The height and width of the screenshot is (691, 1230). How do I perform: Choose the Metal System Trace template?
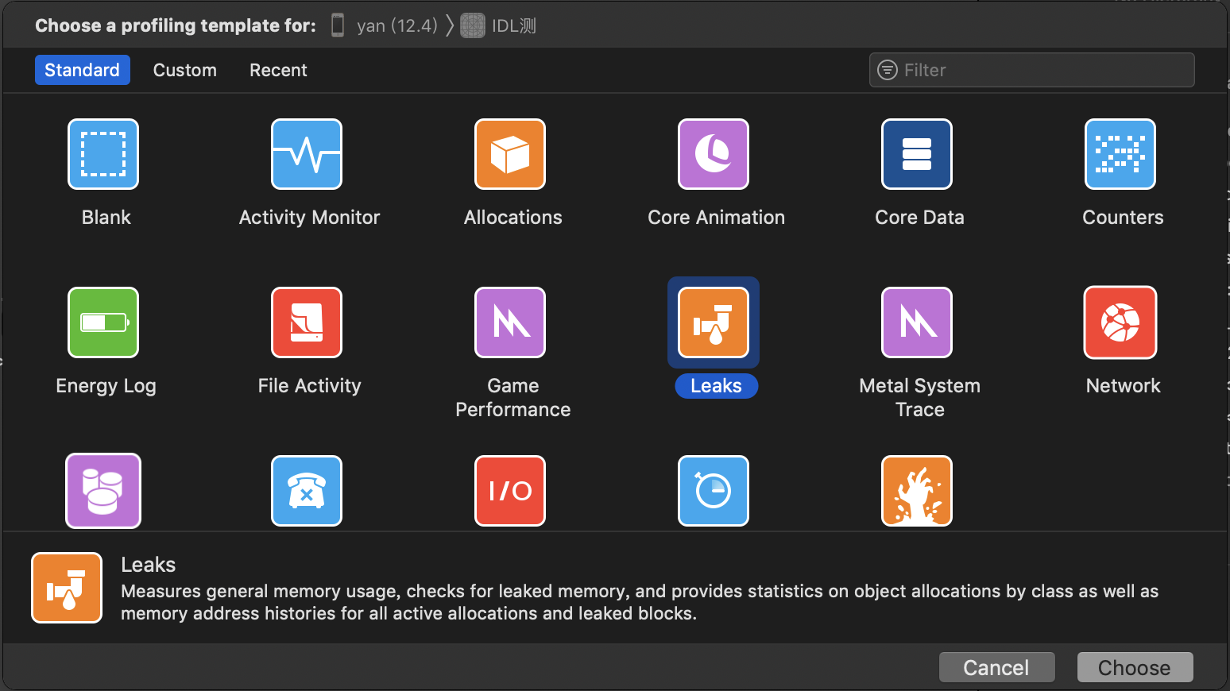pyautogui.click(x=917, y=322)
